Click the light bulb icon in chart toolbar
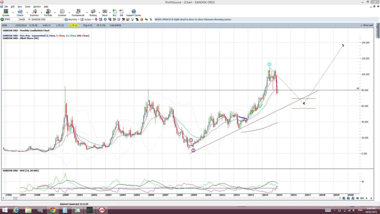 pos(132,19)
